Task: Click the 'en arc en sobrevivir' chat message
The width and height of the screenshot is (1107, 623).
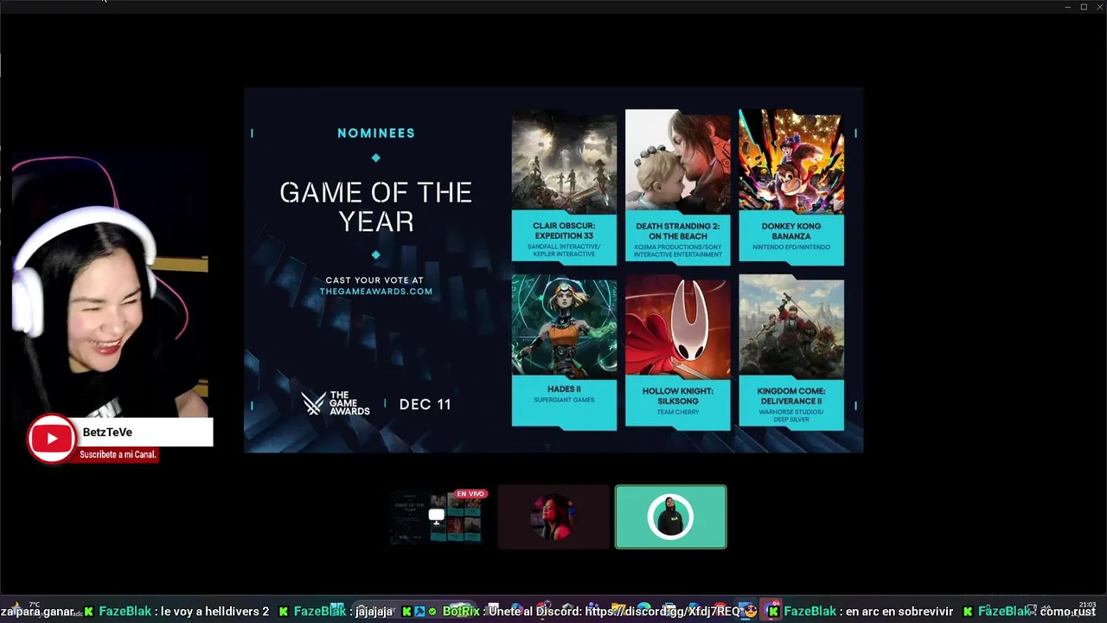Action: [x=899, y=611]
